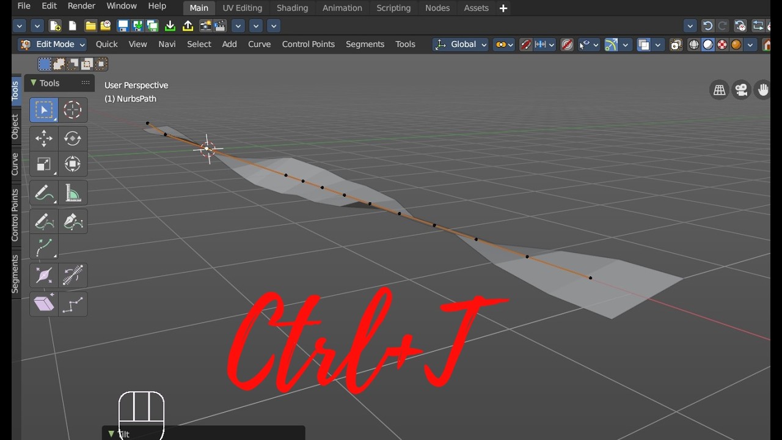Add a new workspace with plus button

[x=503, y=8]
